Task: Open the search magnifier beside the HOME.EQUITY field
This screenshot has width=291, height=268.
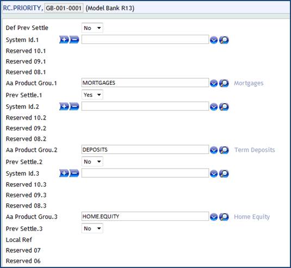Action: tap(224, 217)
